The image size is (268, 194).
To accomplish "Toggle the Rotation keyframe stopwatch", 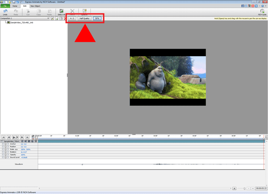I will click(5, 152).
